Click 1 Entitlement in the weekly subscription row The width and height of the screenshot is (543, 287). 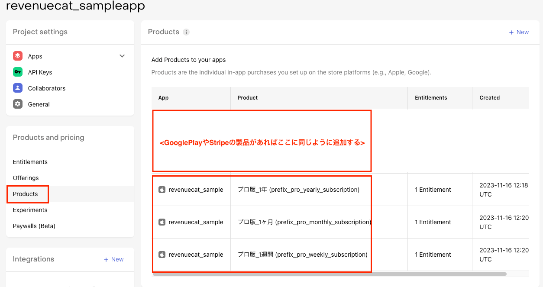(433, 255)
